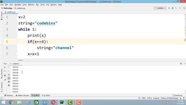
Task: Toggle scroll to end of console
Action: pos(9,78)
